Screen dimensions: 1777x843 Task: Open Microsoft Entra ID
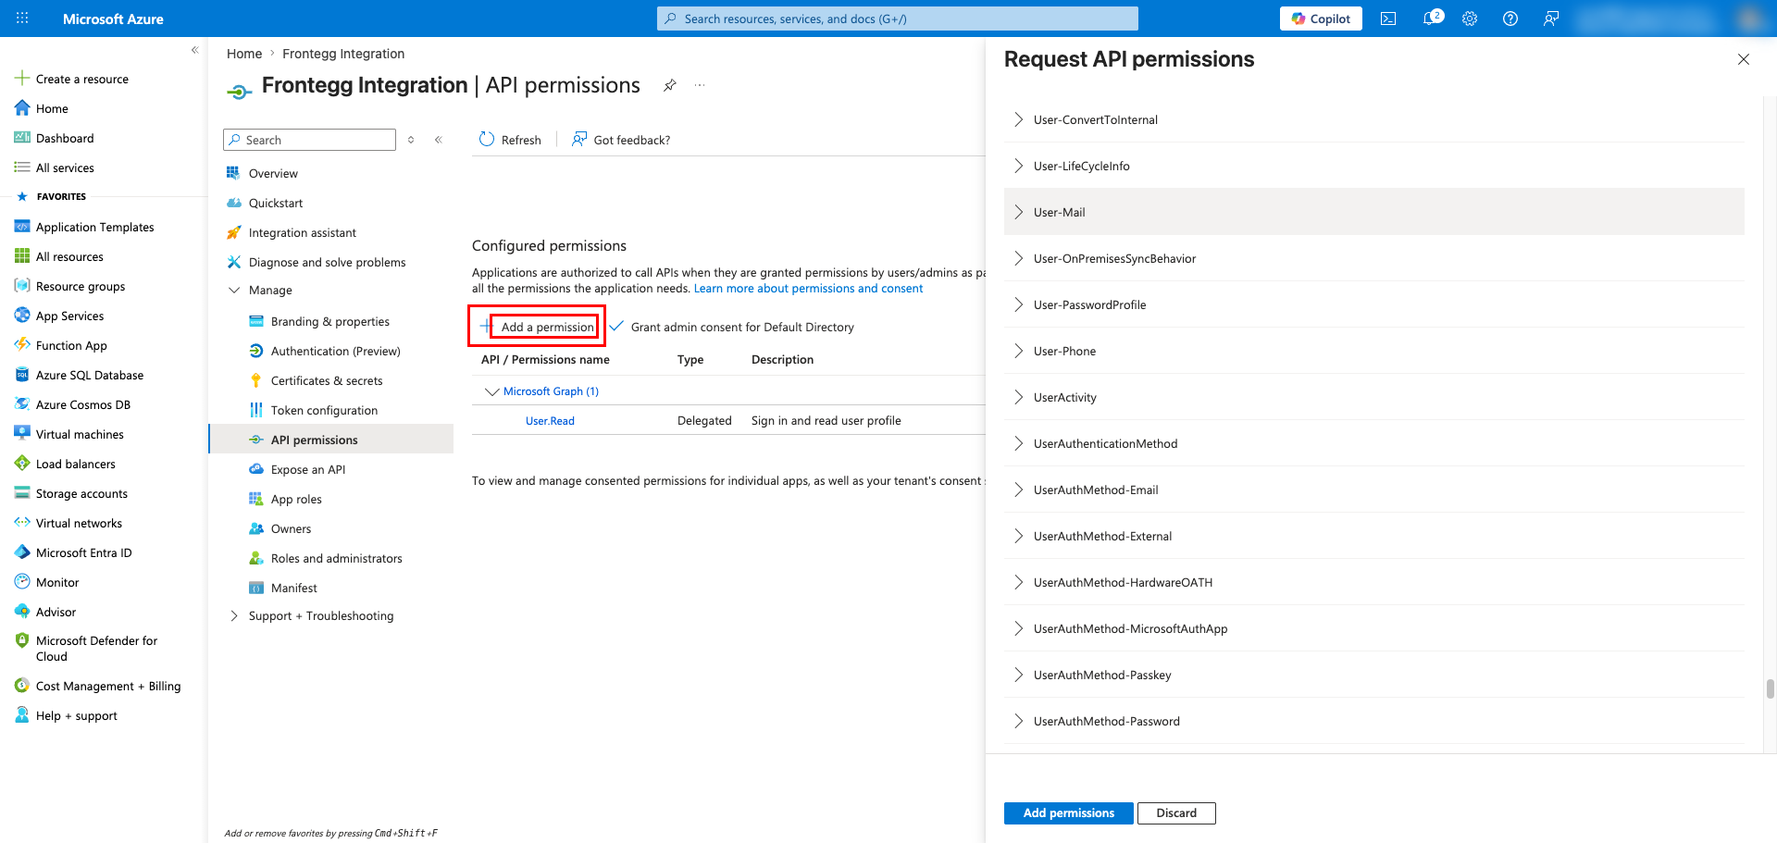coord(83,552)
